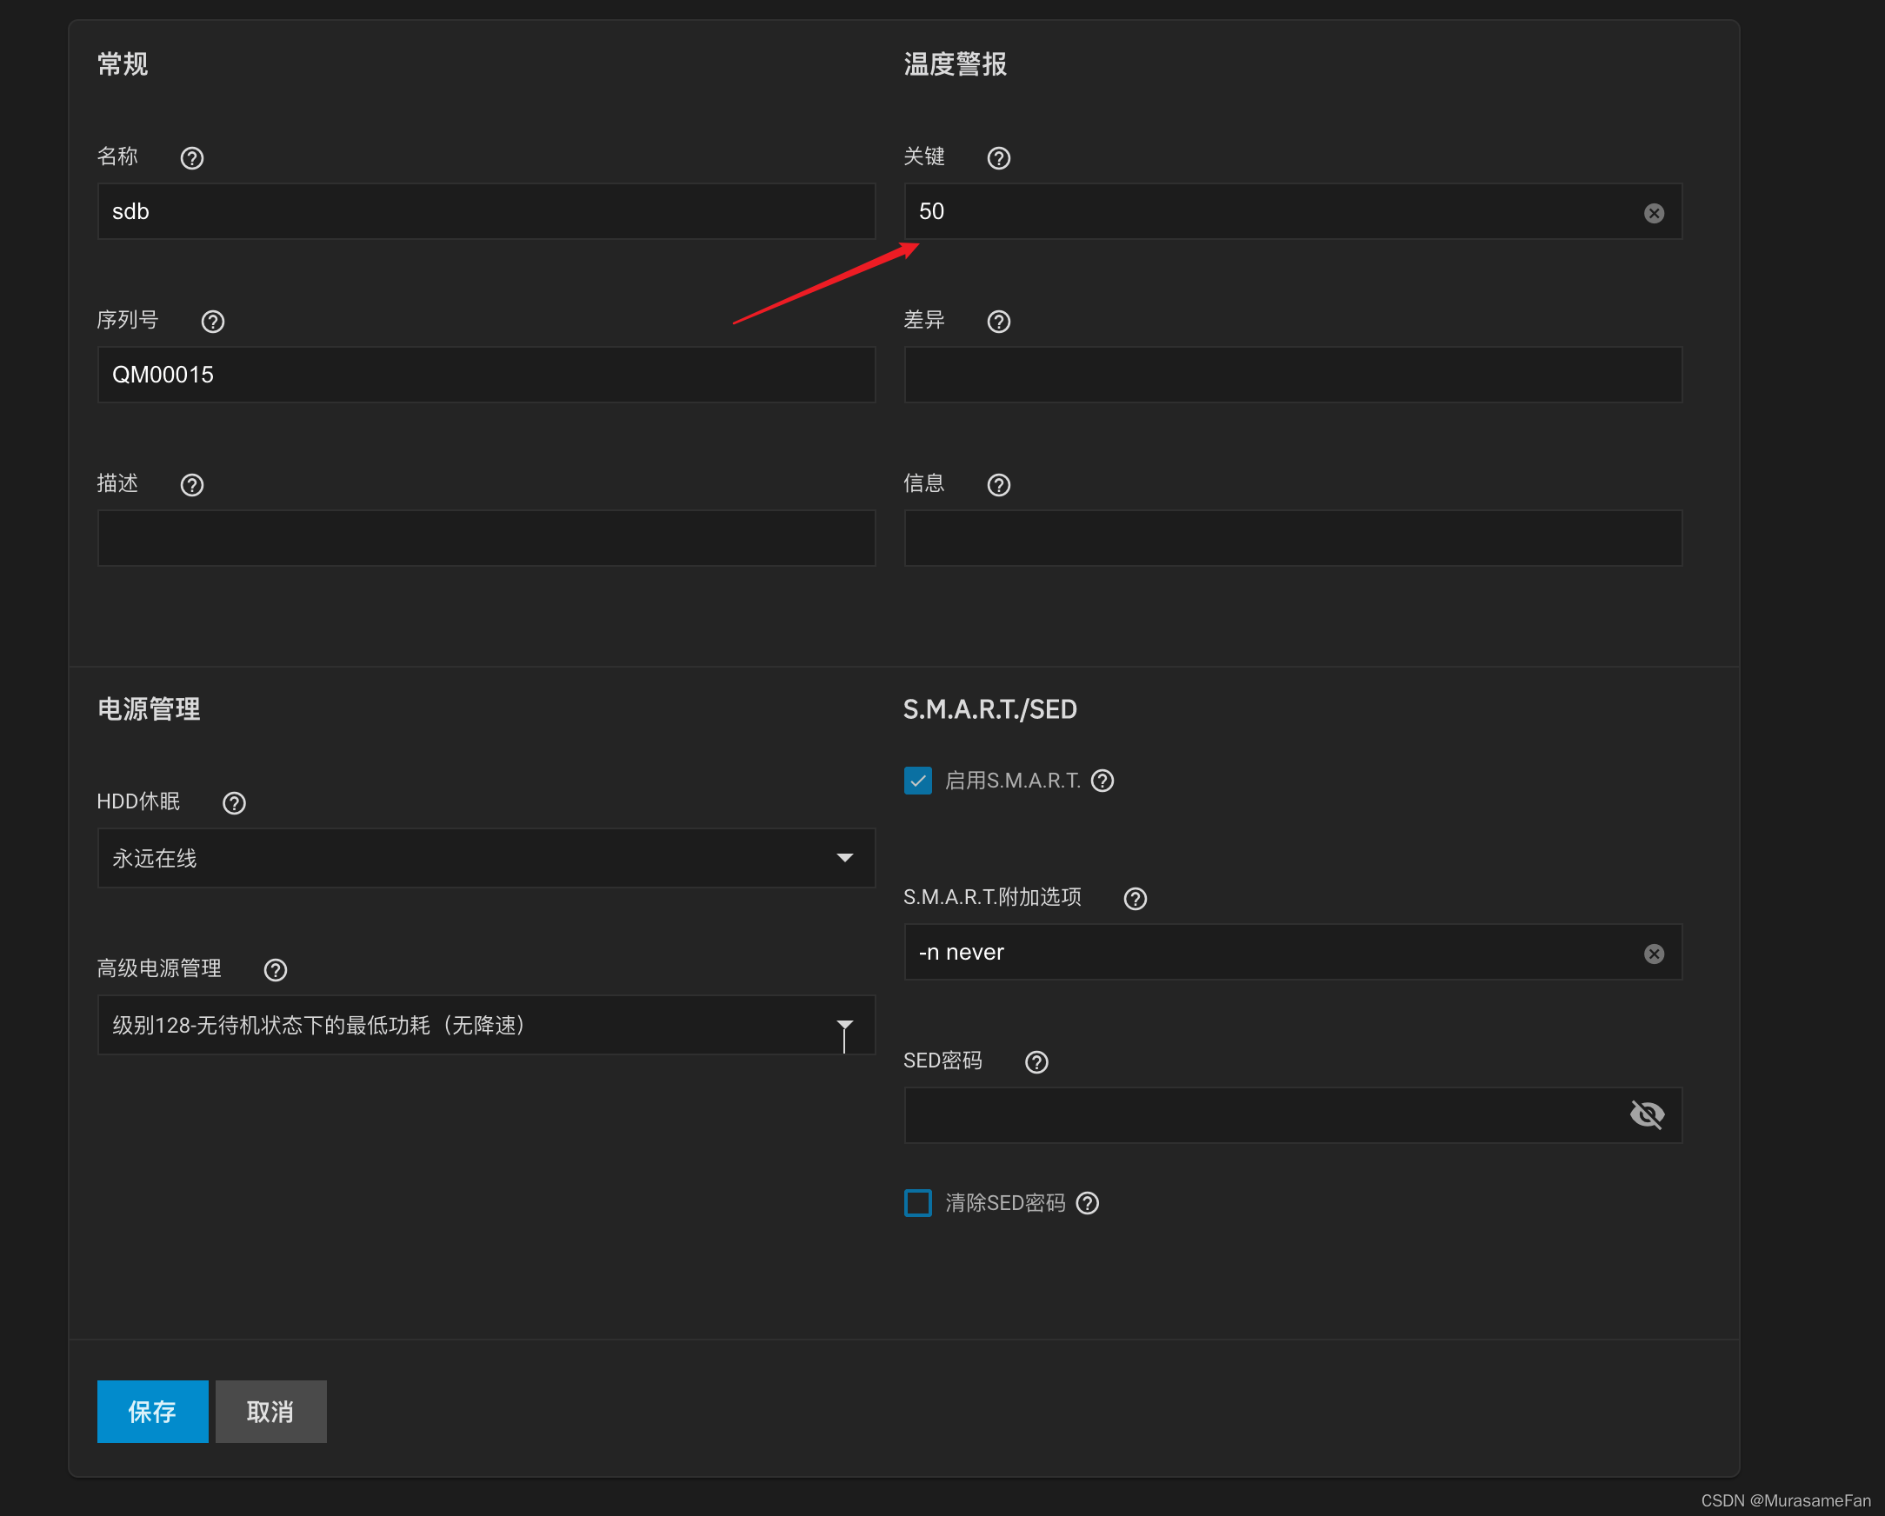Click the 信息 temperature input box
The height and width of the screenshot is (1516, 1885).
(1292, 539)
